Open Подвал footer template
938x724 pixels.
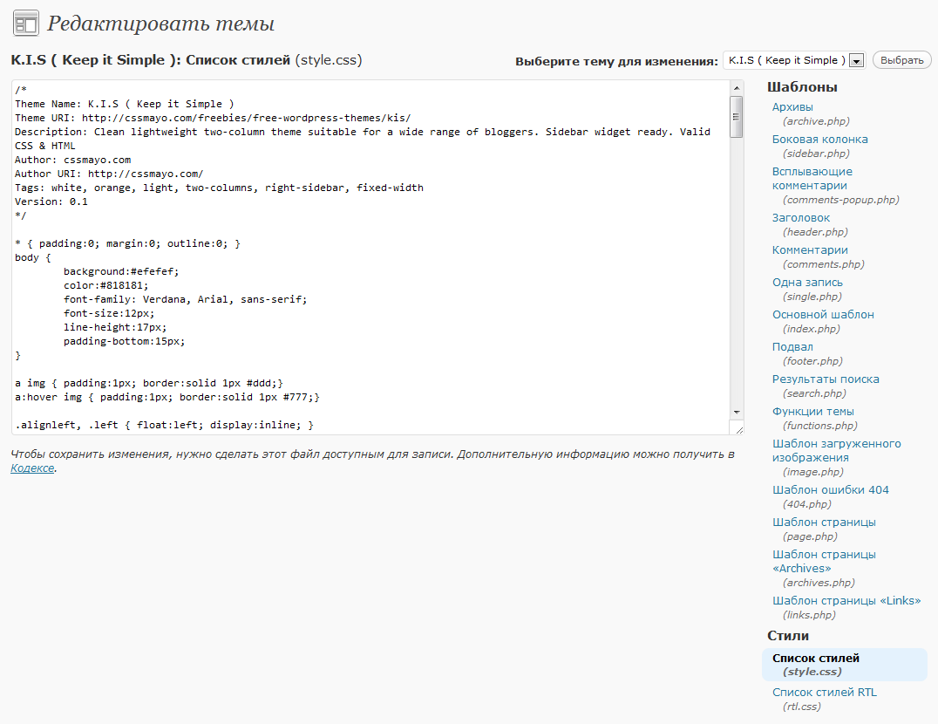click(792, 348)
